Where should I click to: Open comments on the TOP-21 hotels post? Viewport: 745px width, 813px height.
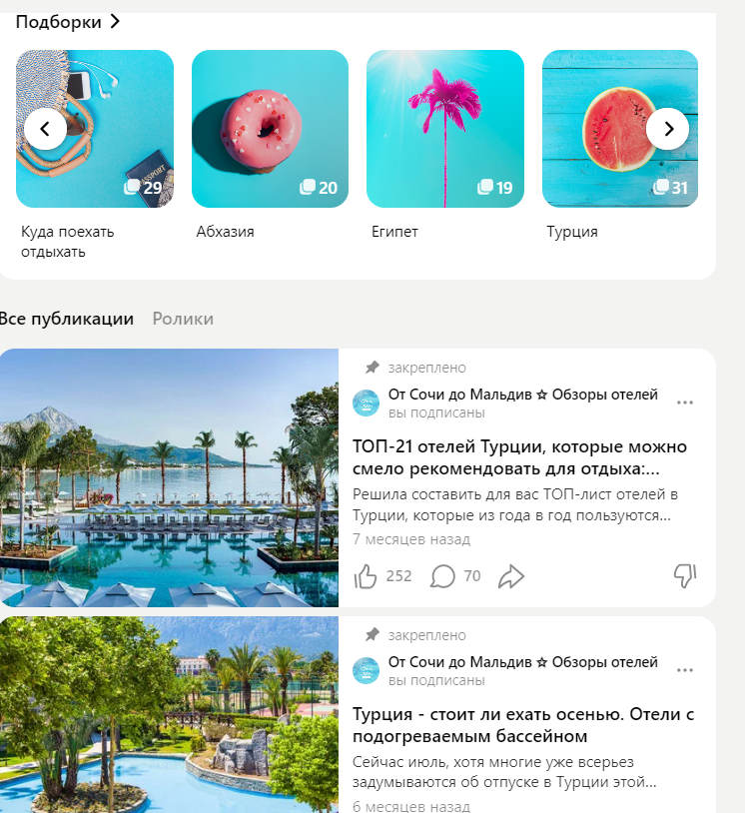click(442, 576)
